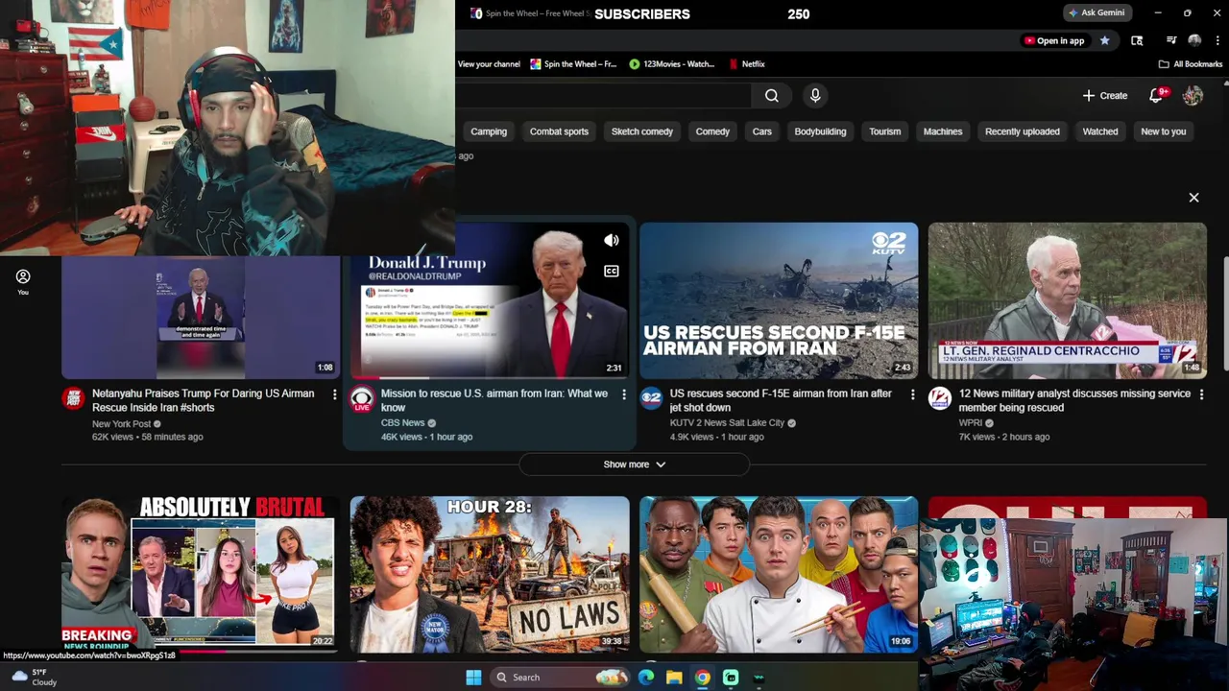Select the New to you chip

click(x=1164, y=131)
